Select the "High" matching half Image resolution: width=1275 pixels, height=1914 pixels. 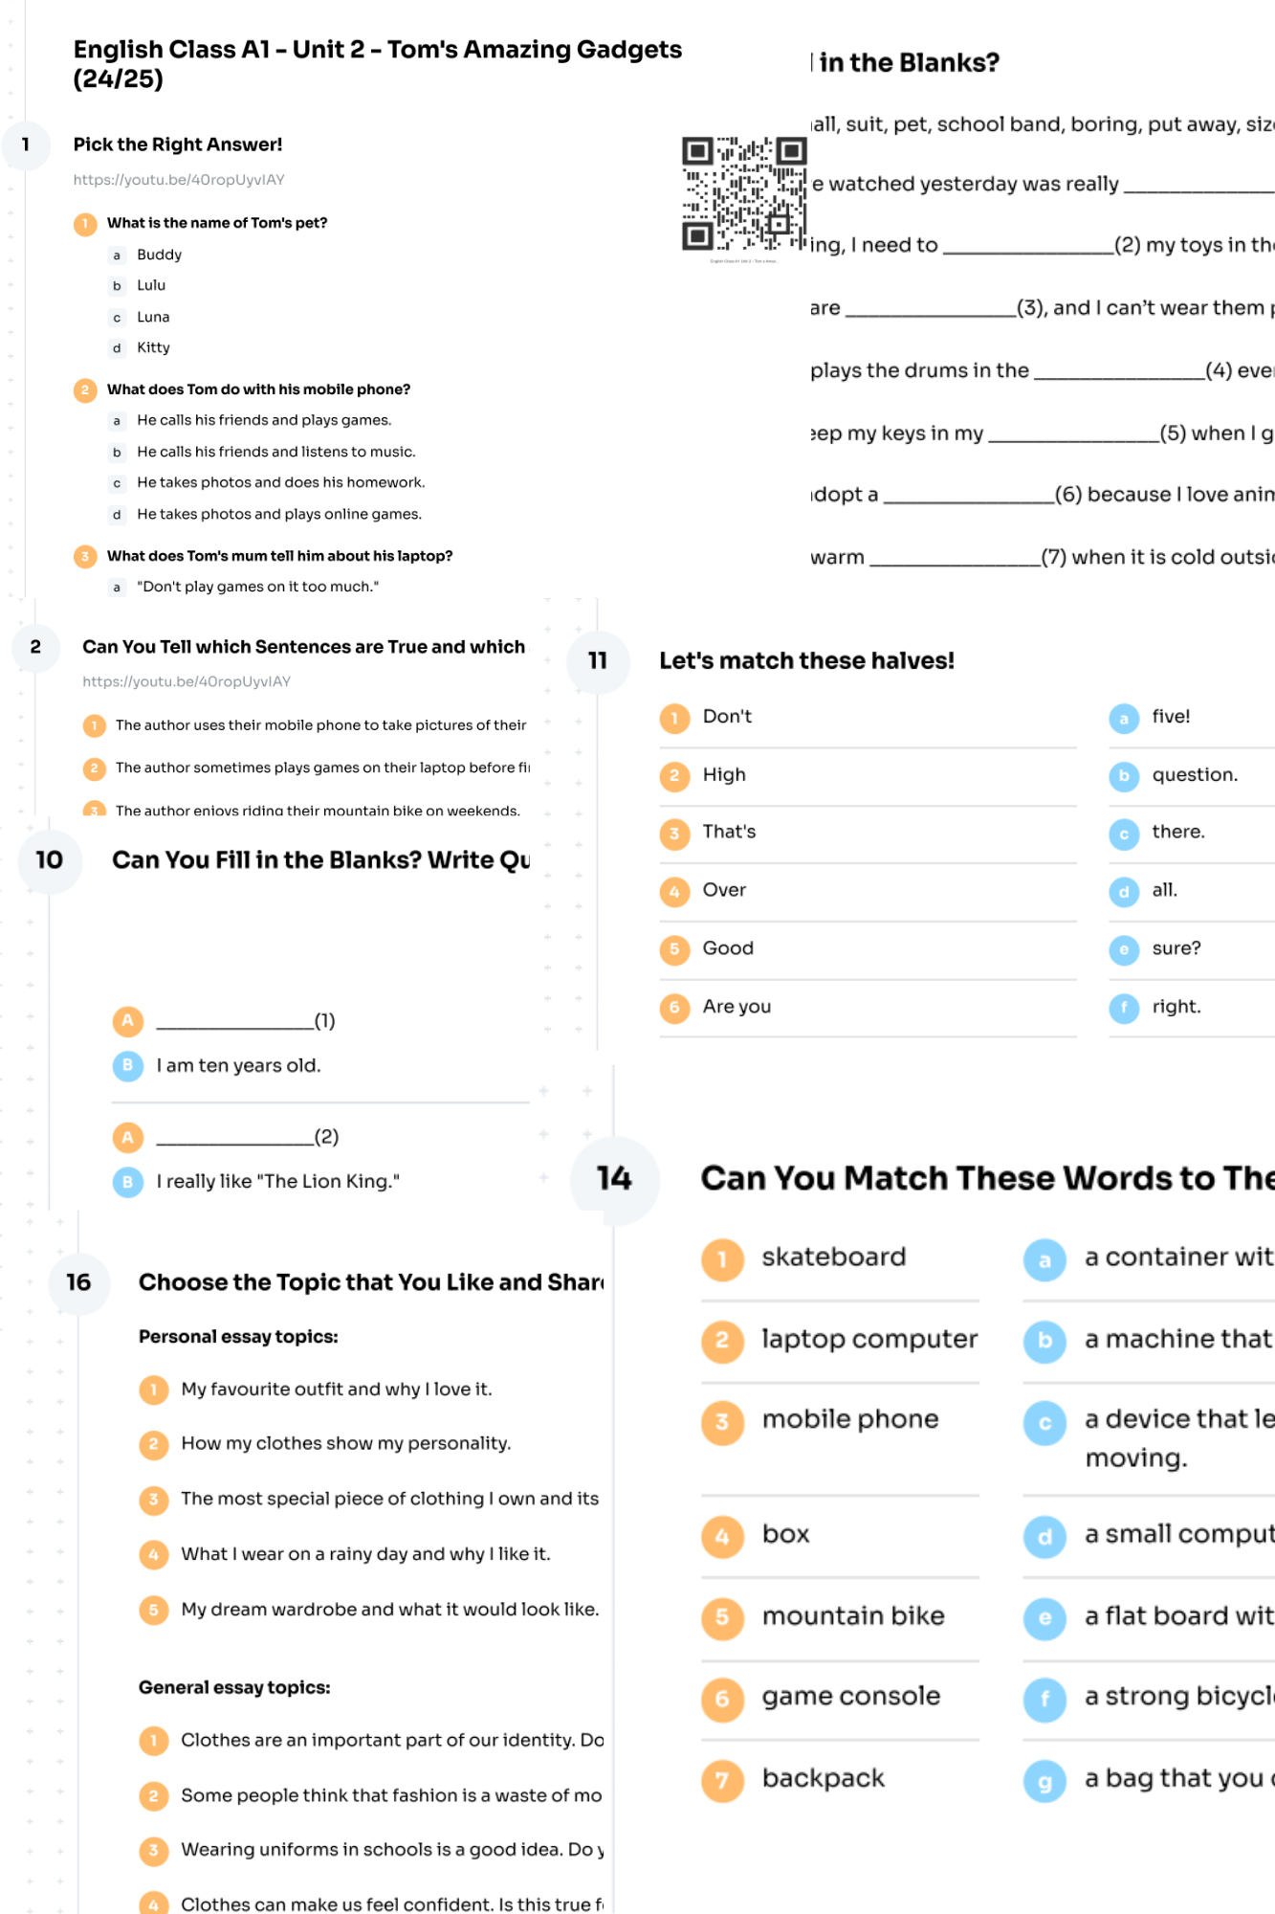[x=724, y=775]
